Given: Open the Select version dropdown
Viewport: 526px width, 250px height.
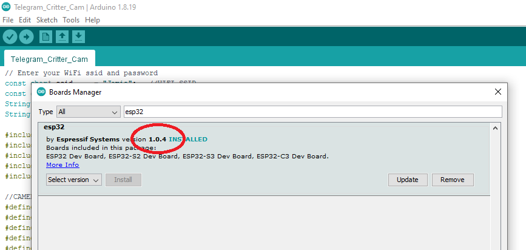Looking at the screenshot, I should (x=74, y=180).
